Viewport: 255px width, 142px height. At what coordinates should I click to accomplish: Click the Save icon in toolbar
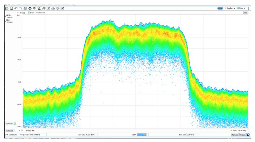point(11,8)
